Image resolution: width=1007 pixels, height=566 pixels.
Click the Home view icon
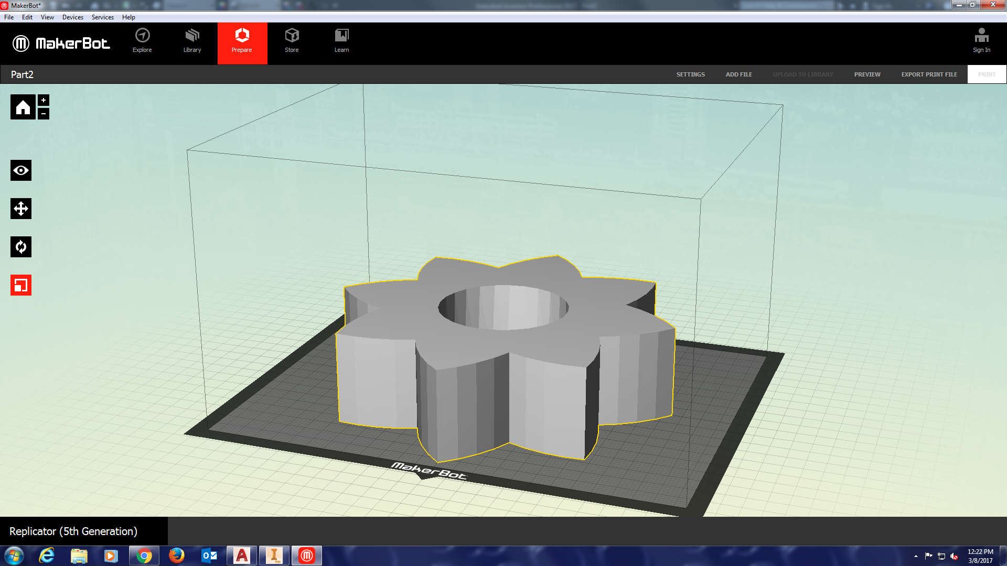click(23, 107)
